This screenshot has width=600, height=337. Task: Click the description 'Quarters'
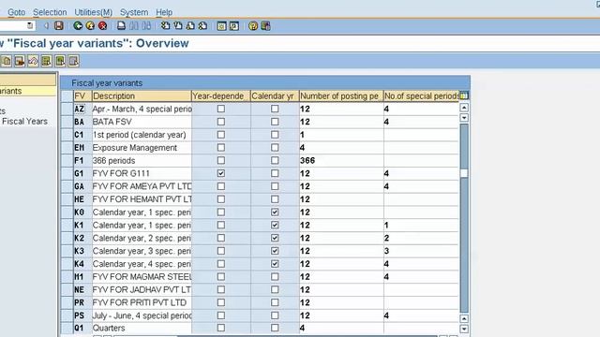[x=109, y=329]
